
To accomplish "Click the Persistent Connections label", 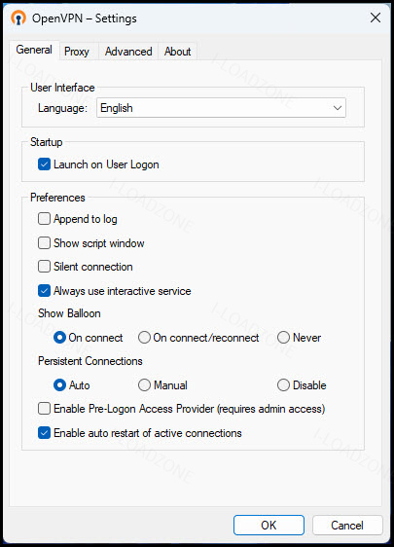I will [x=90, y=361].
